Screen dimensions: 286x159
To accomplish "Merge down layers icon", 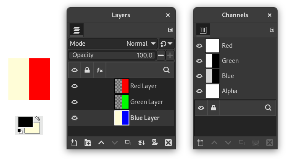I will (142, 143).
